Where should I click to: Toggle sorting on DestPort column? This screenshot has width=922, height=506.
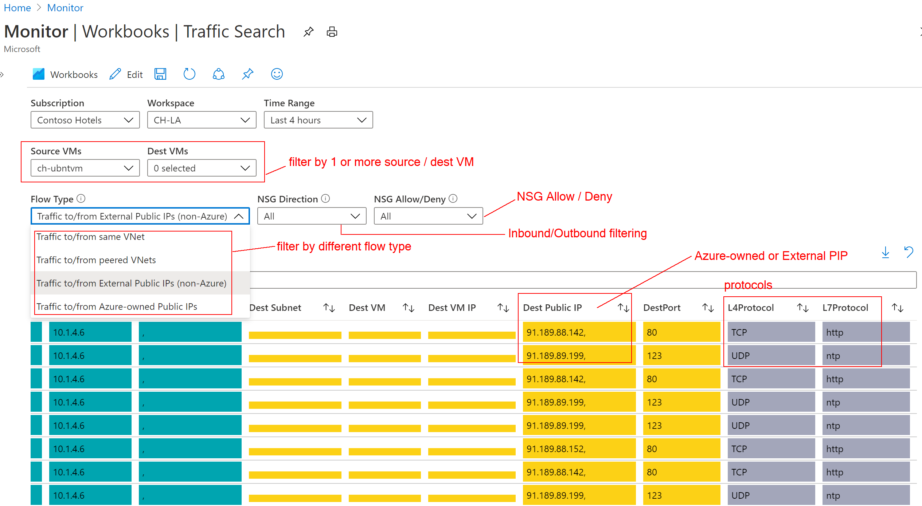point(708,308)
